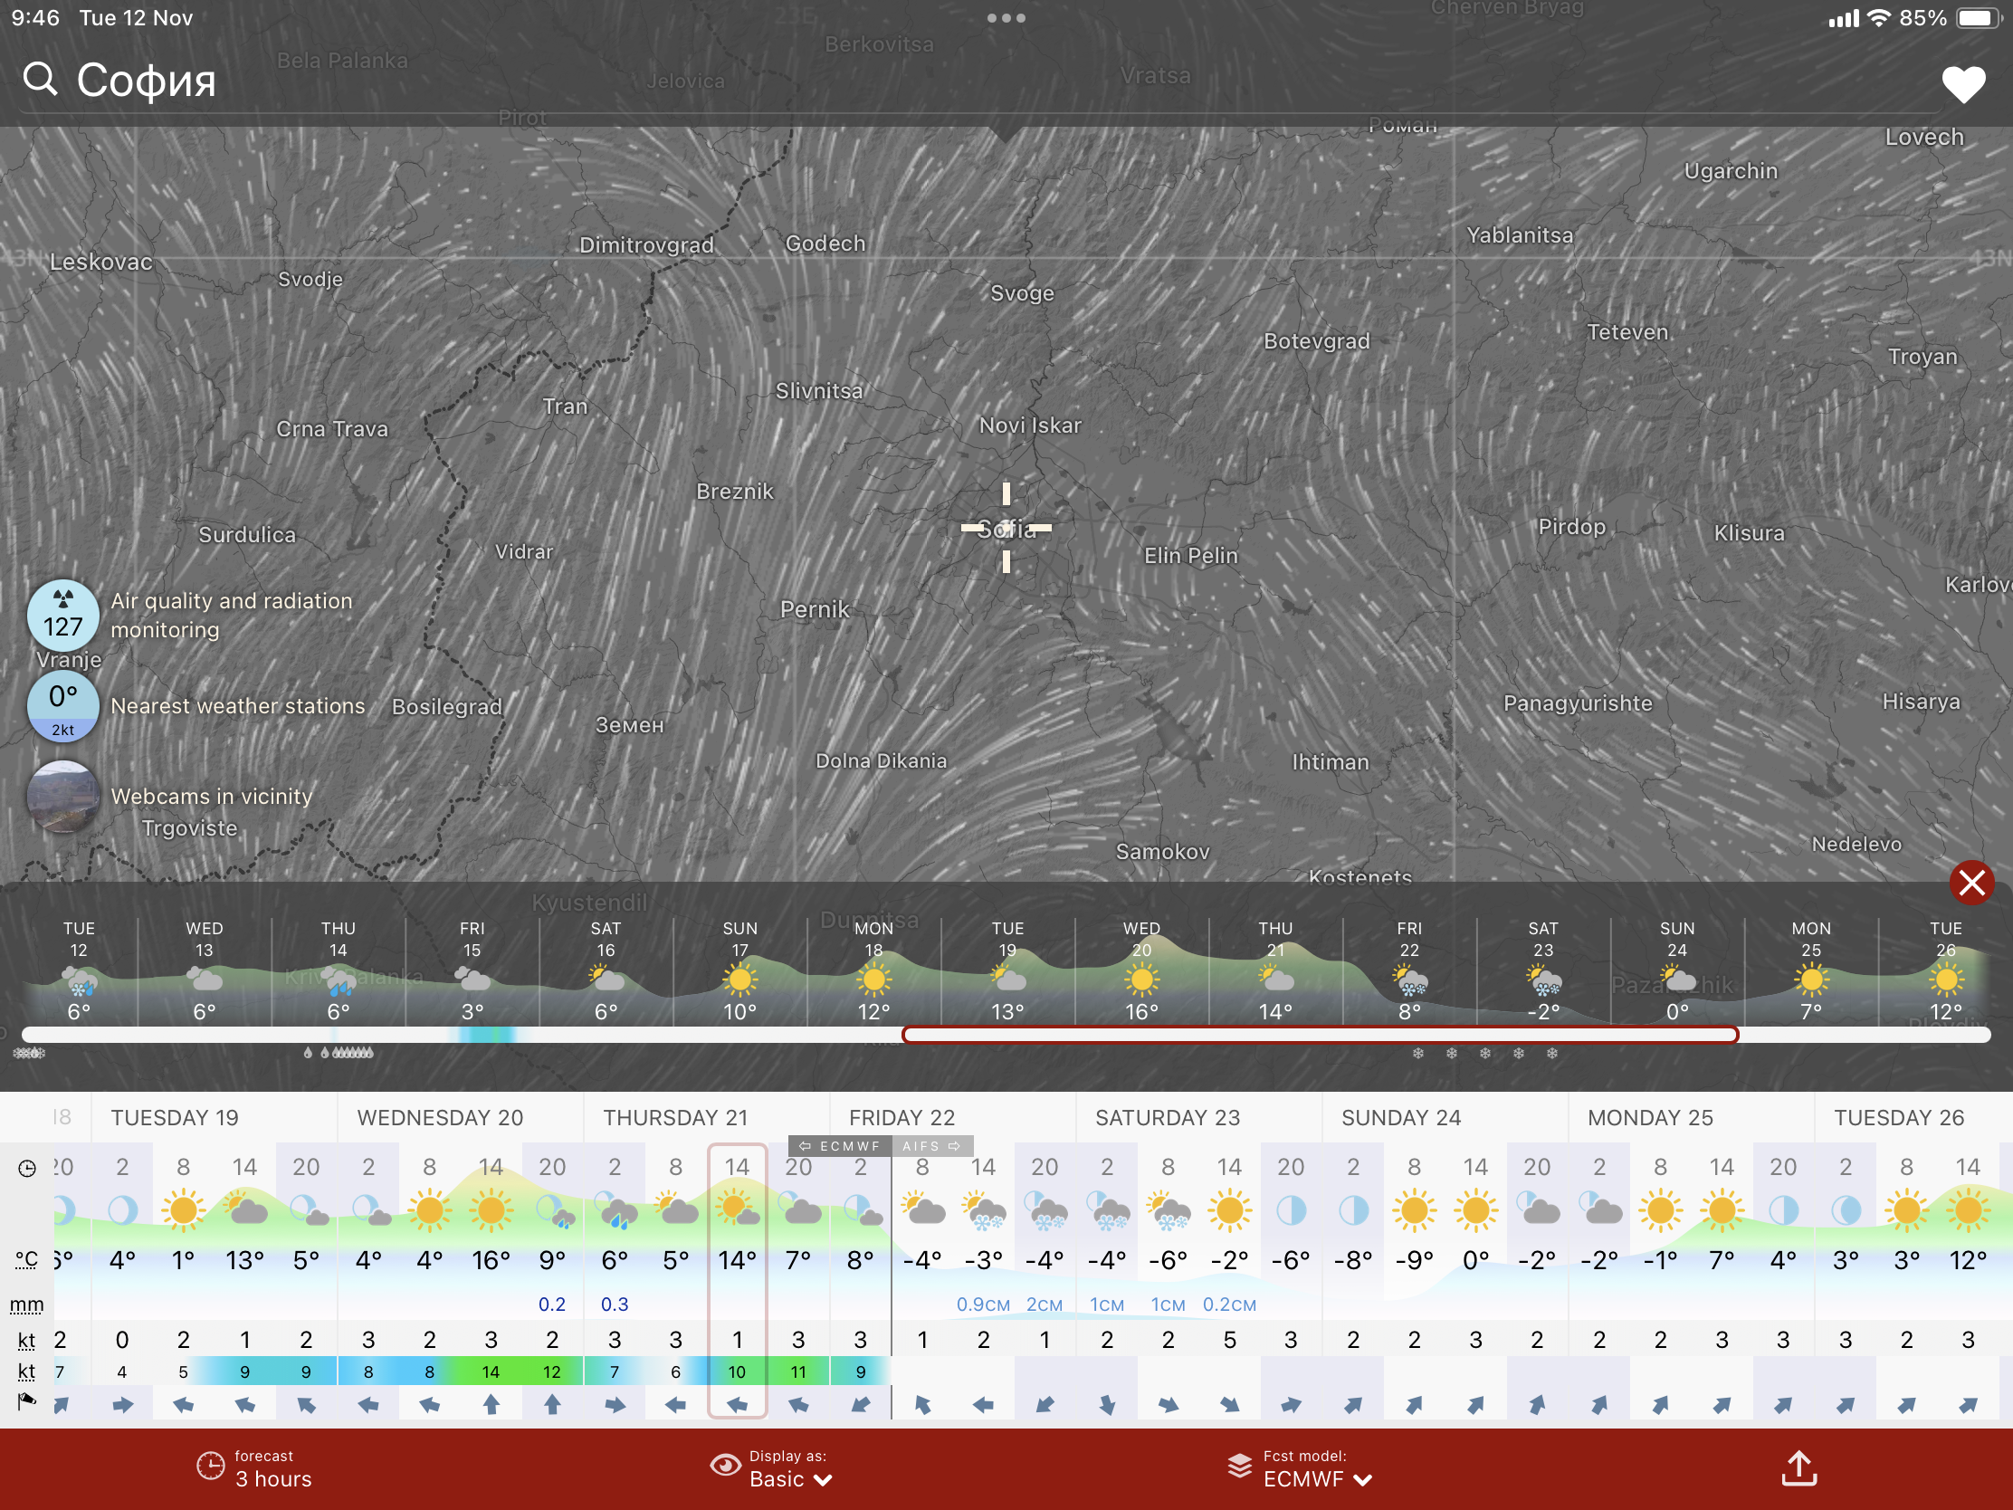The width and height of the screenshot is (2013, 1510).
Task: Select MON 18 in the daily strip
Action: click(873, 970)
